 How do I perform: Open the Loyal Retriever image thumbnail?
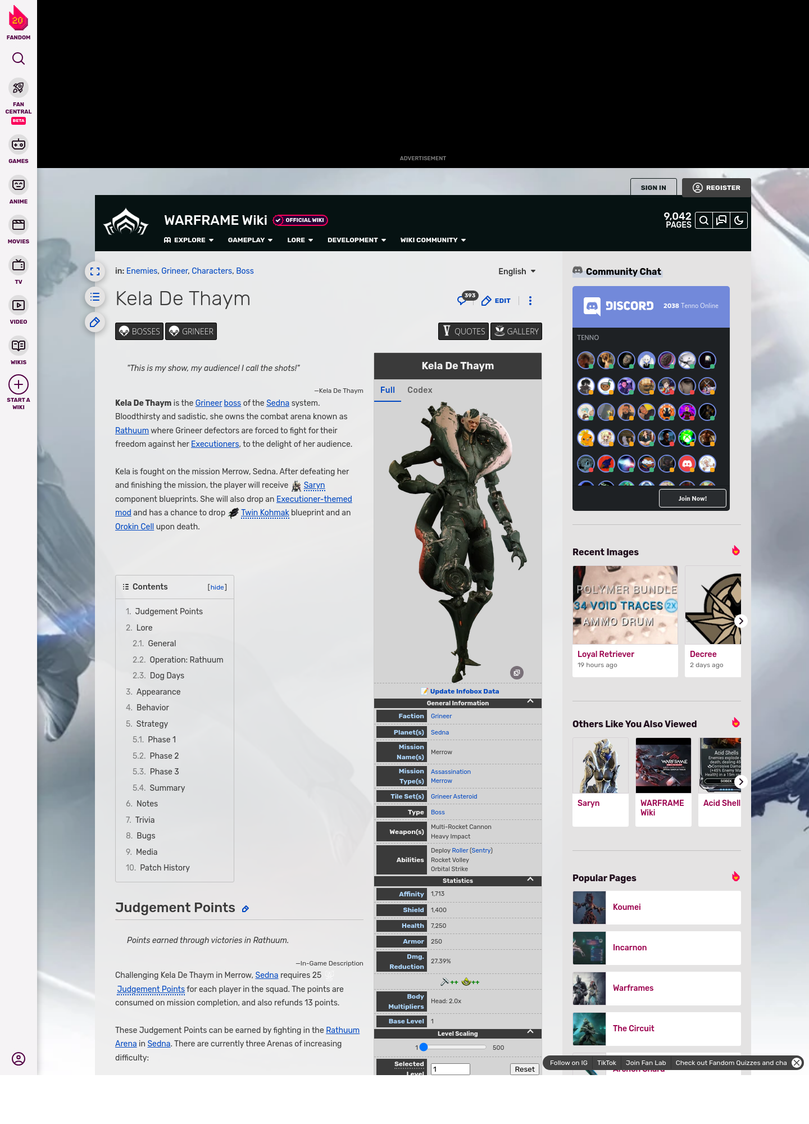point(625,605)
